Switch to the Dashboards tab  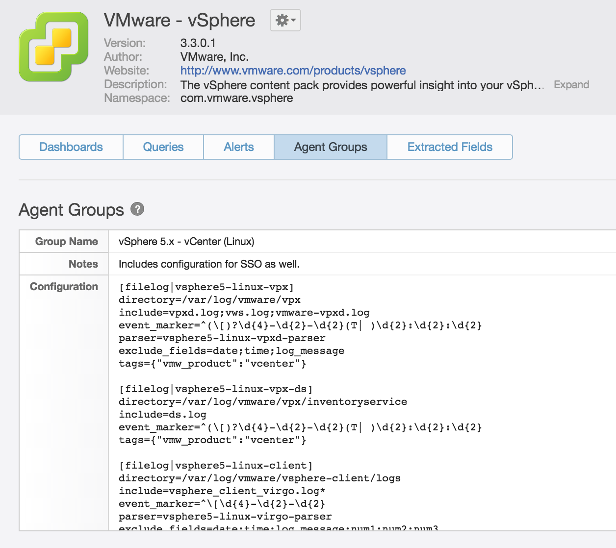[71, 147]
